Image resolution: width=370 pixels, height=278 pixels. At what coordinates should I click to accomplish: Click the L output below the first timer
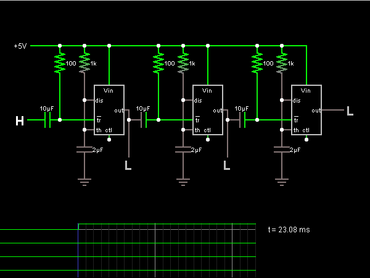pos(128,165)
